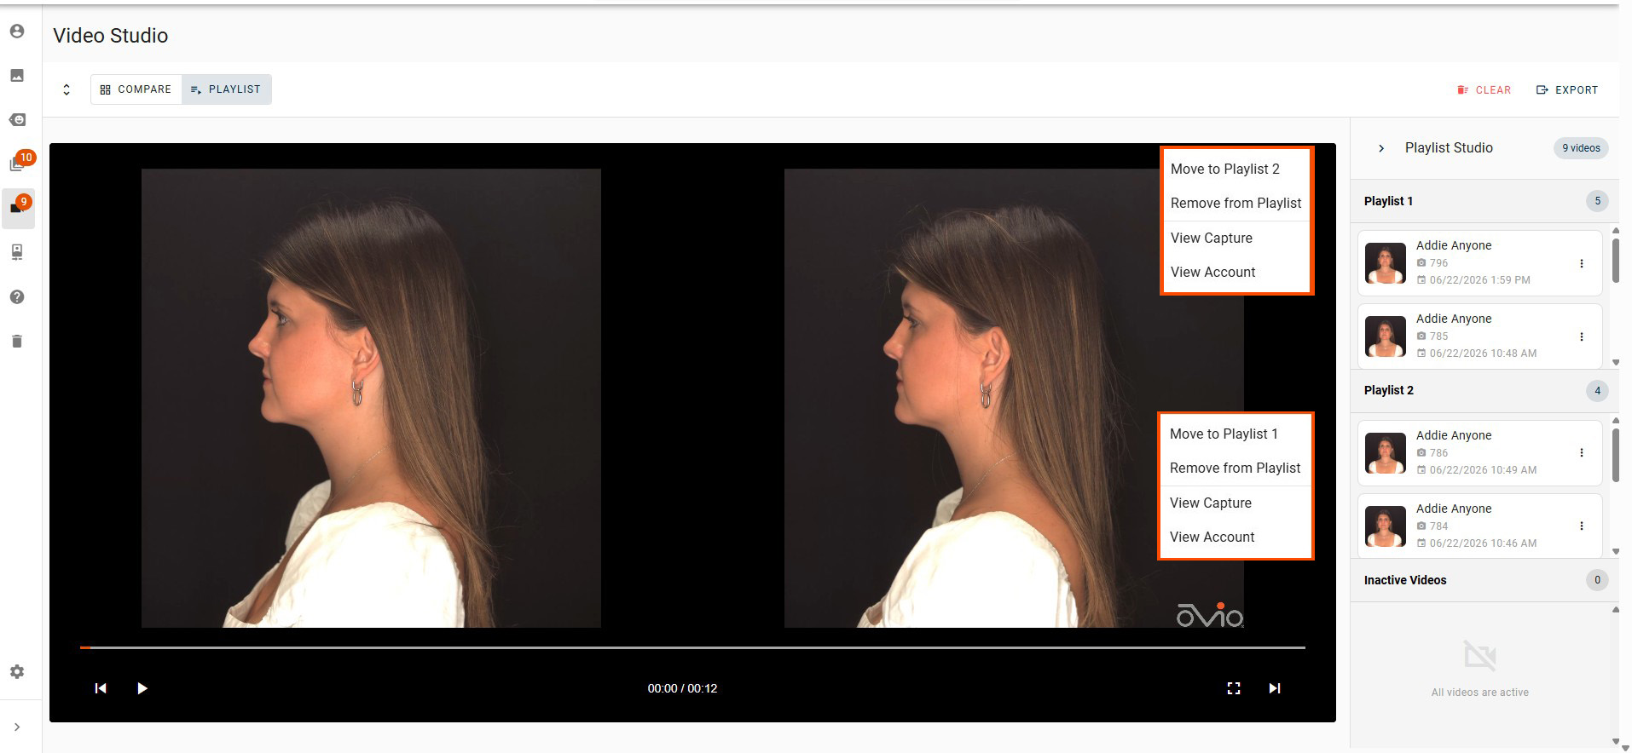The width and height of the screenshot is (1632, 753).
Task: Click the Playlist 2 list scrollbar
Action: tap(1616, 454)
